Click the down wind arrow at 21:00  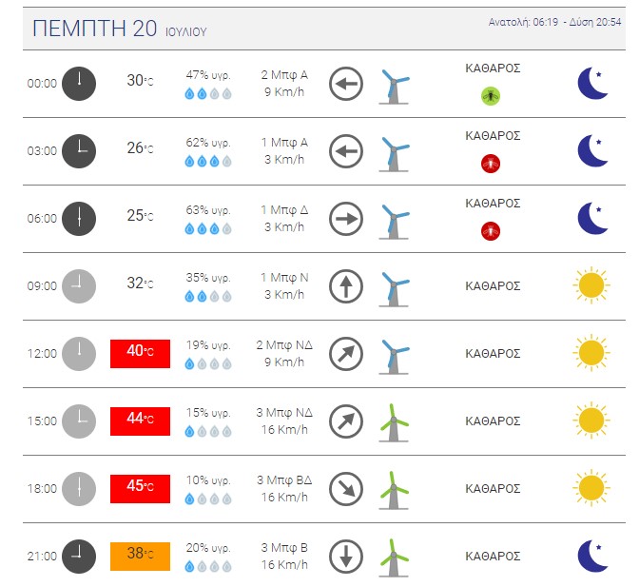[x=346, y=557]
